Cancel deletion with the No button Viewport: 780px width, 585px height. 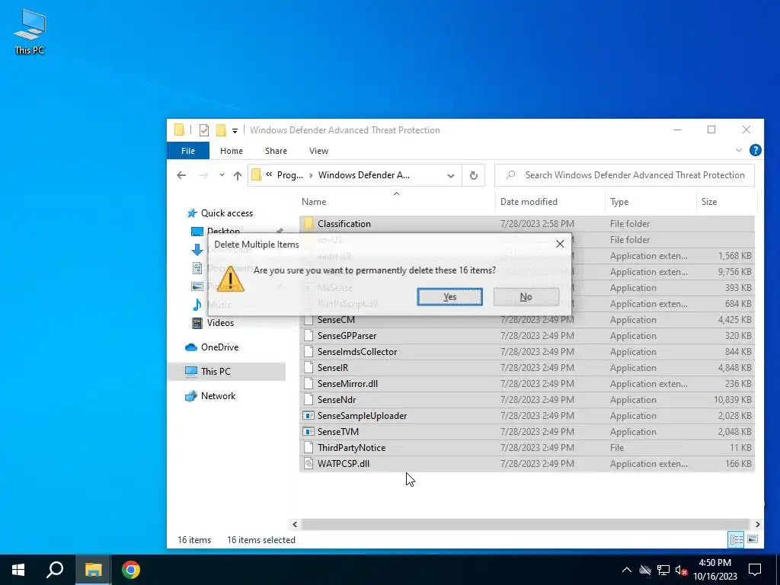[x=526, y=297]
